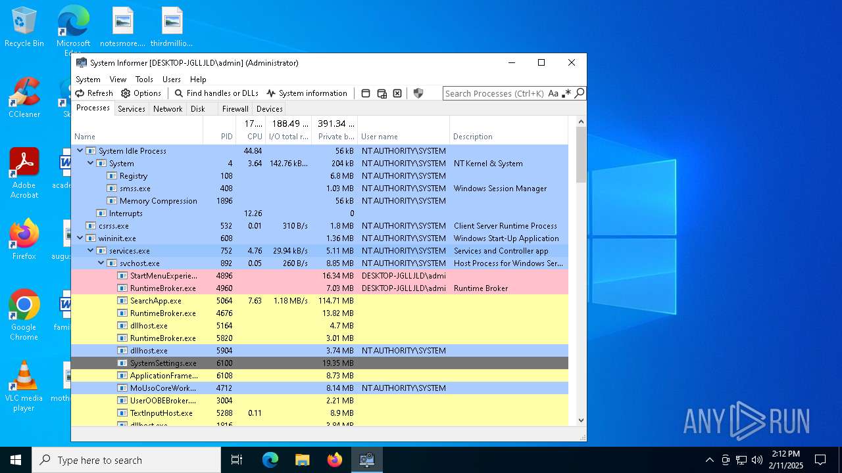Screen dimensions: 842x473
Task: Sort by the CPU column
Action: pyautogui.click(x=251, y=130)
